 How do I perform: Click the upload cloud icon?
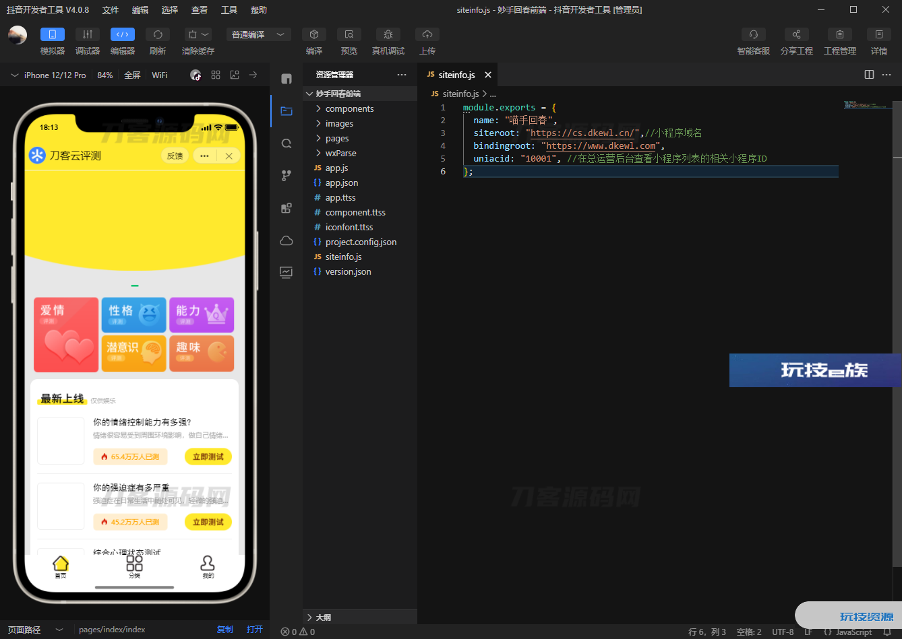(x=427, y=34)
